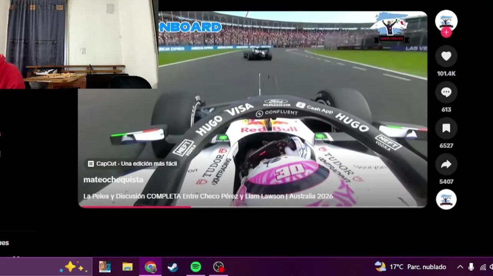Click the 613 comments count

tap(446, 110)
